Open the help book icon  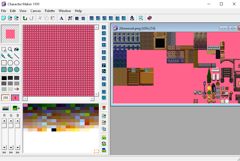coord(150,18)
